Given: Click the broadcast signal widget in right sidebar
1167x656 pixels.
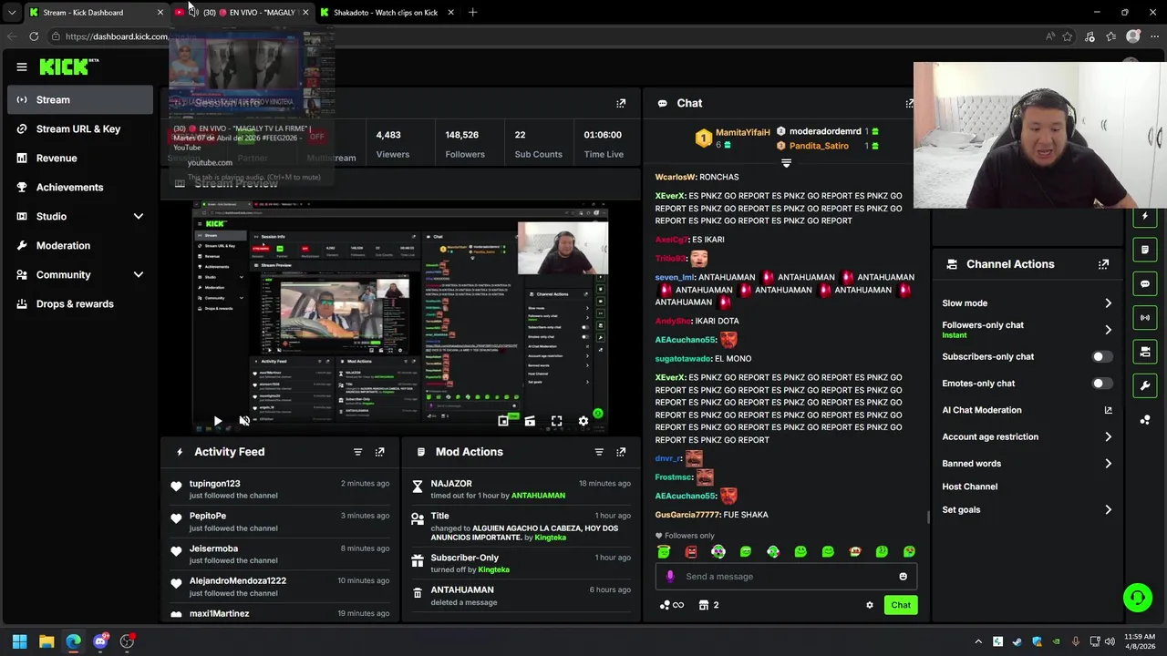Looking at the screenshot, I should coord(1145,317).
